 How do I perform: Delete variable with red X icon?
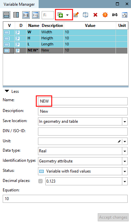(95, 15)
